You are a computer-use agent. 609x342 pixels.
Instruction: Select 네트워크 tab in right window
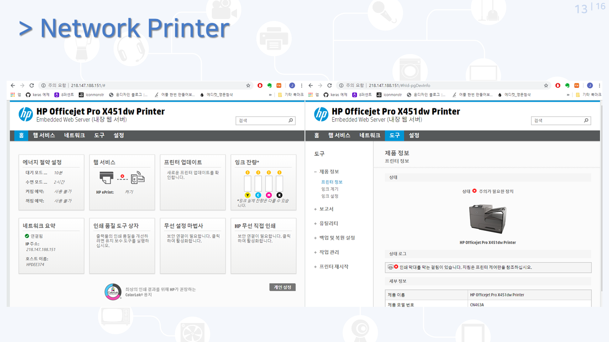pos(370,135)
